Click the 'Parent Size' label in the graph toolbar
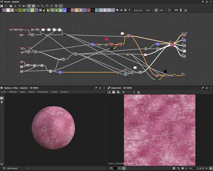This screenshot has width=213, height=171. [x=138, y=10]
